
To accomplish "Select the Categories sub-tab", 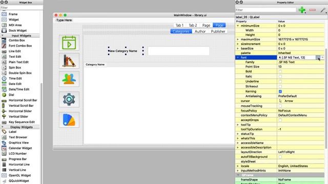I will pyautogui.click(x=181, y=31).
